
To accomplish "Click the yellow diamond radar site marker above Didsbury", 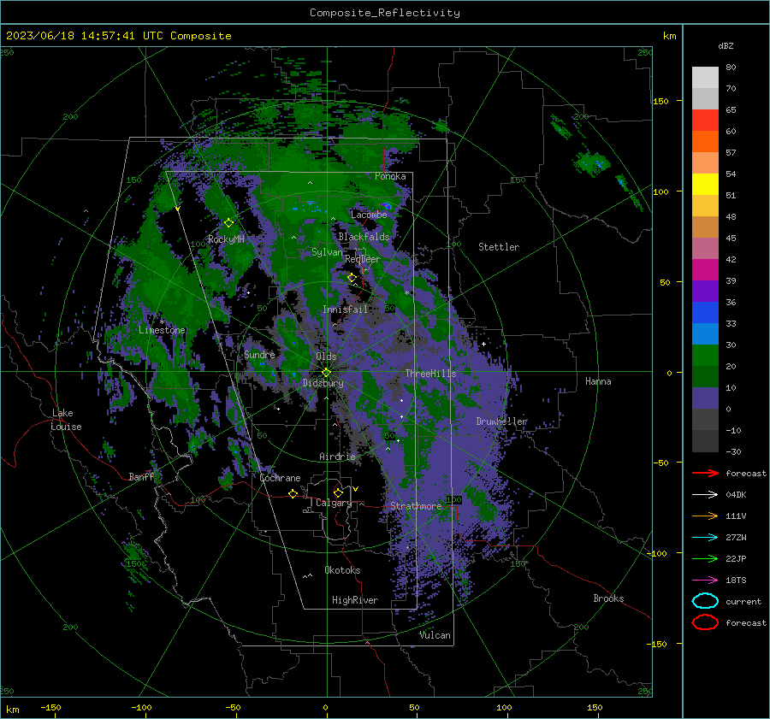I will [326, 372].
